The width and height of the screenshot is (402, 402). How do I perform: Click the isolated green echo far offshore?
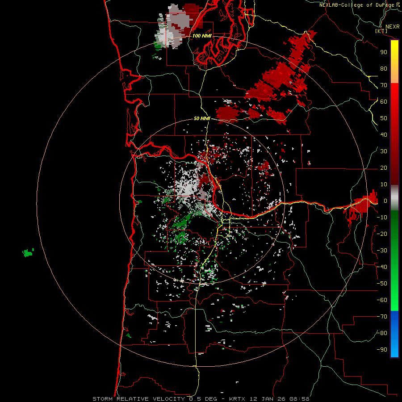(28, 253)
